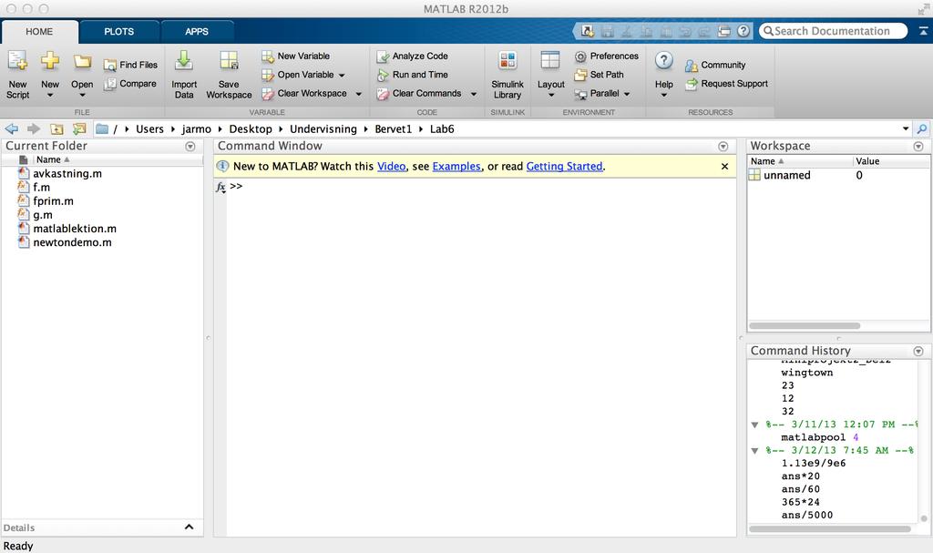This screenshot has width=933, height=553.
Task: Click Run and Time profiler
Action: pyautogui.click(x=412, y=75)
